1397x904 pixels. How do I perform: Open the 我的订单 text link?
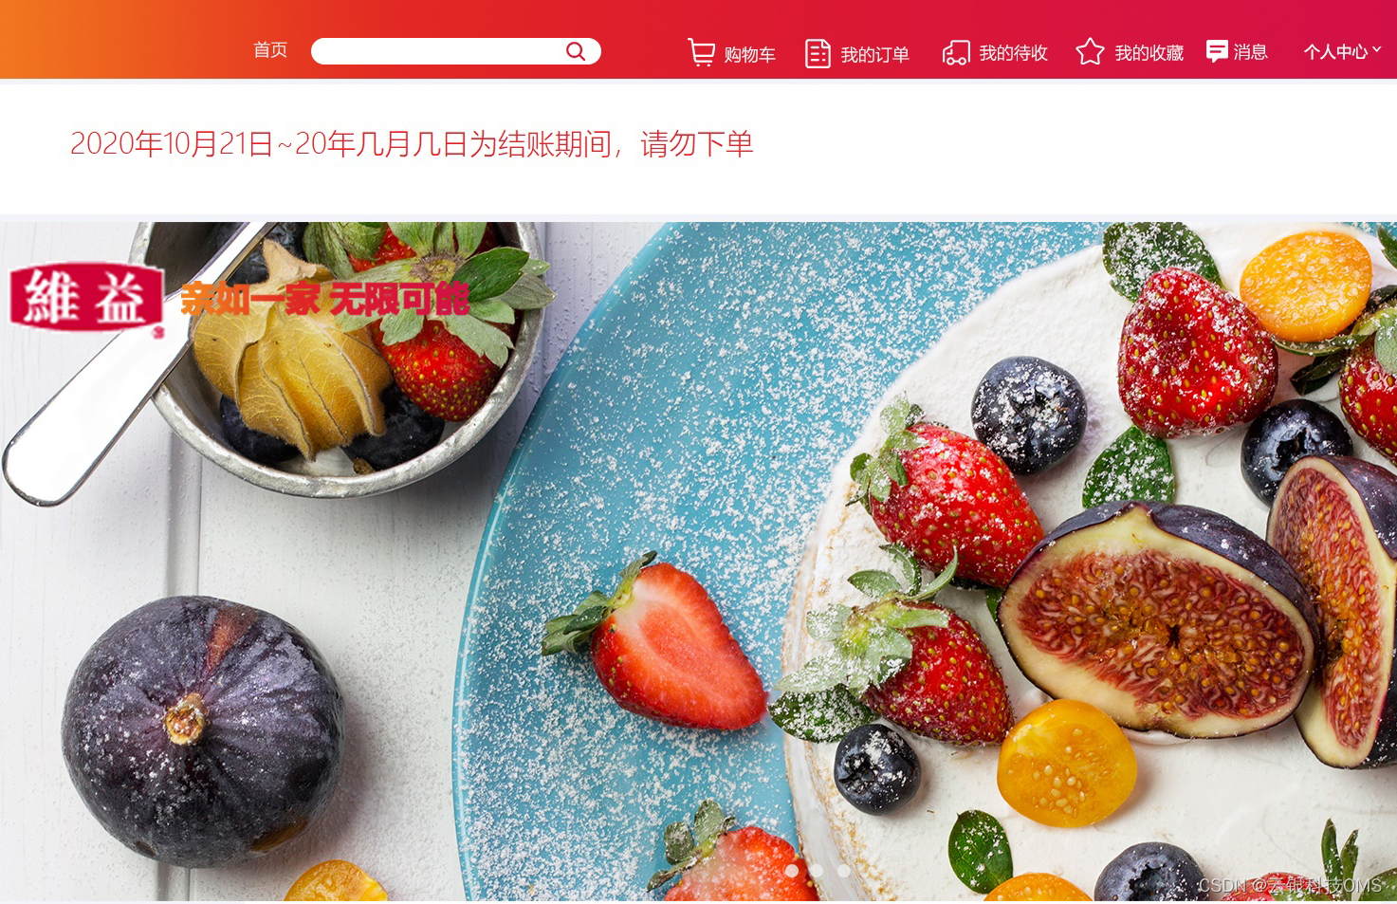(x=874, y=55)
